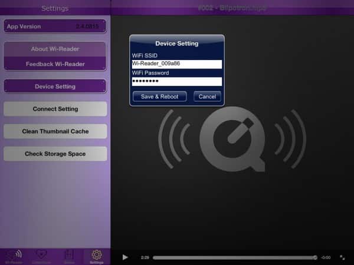Open the heart favorites tab in bottom bar

point(41,257)
